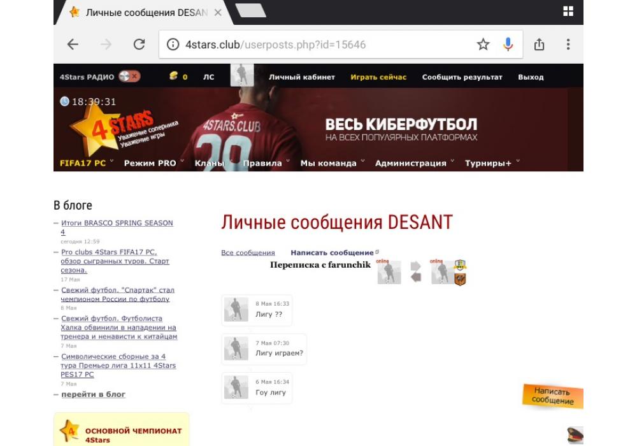Screen dimensions: 637x446
Task: Click farunchik avatar with online label
Action: [443, 272]
